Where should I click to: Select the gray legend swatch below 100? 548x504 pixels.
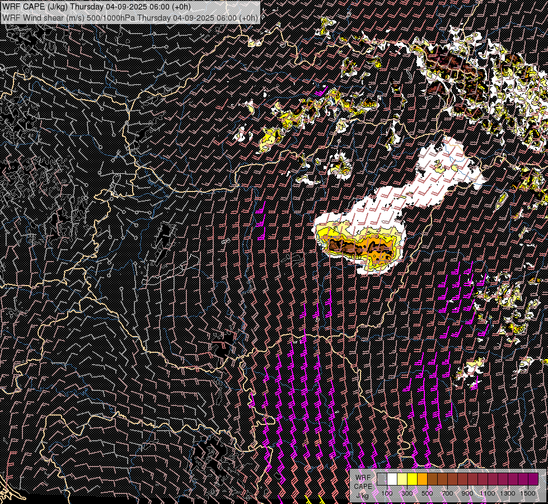coord(382,479)
